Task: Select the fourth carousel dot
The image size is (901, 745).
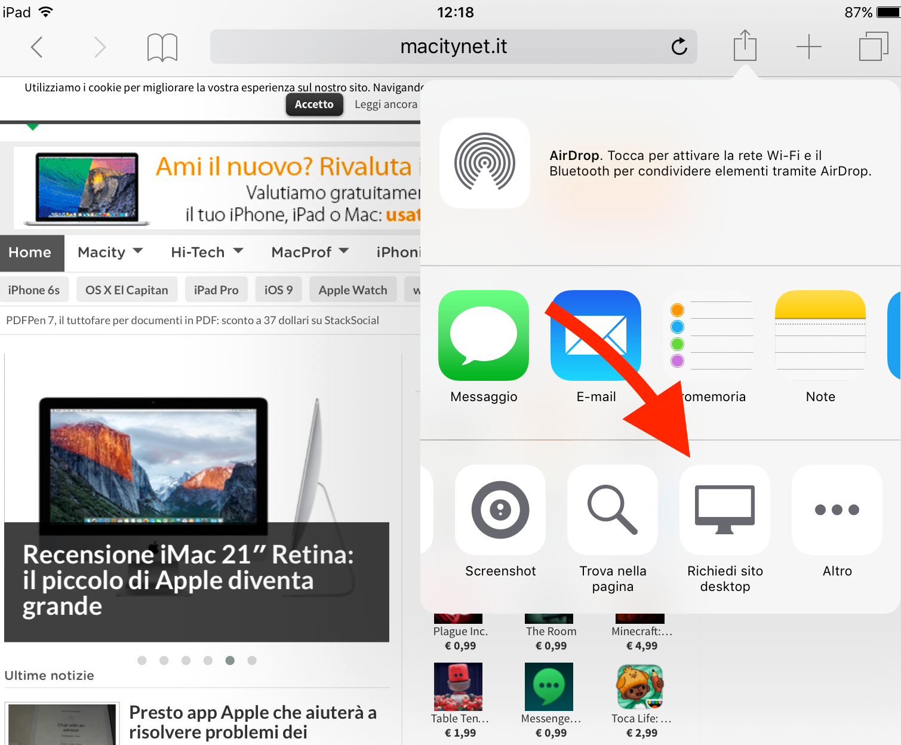Action: coord(208,660)
